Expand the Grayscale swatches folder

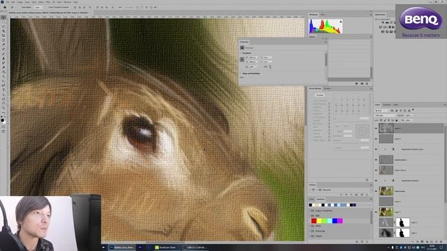[310, 231]
